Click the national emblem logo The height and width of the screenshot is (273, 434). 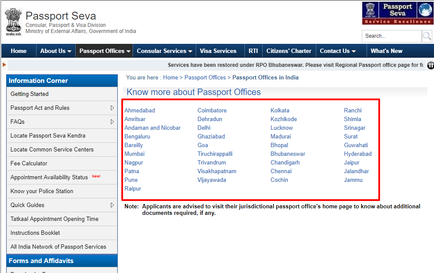pos(13,21)
